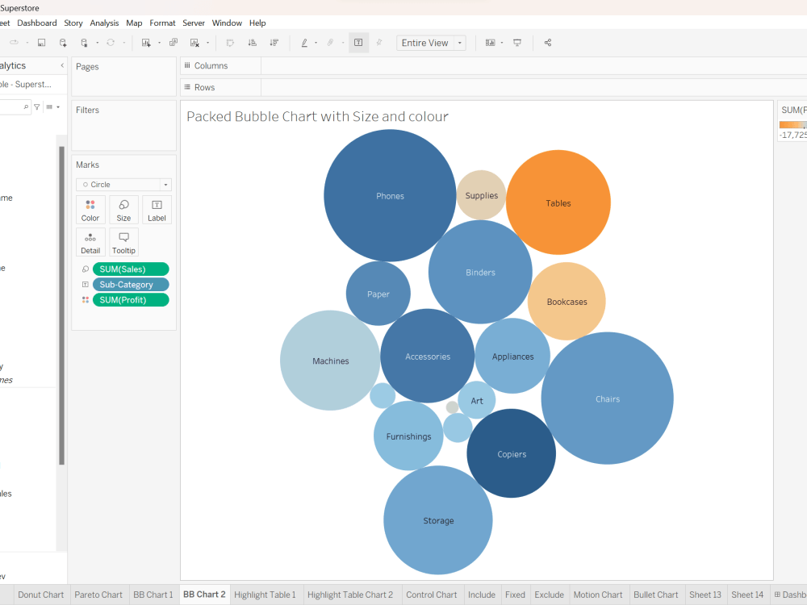Switch to the Donut Chart sheet tab
The width and height of the screenshot is (807, 605).
click(40, 595)
